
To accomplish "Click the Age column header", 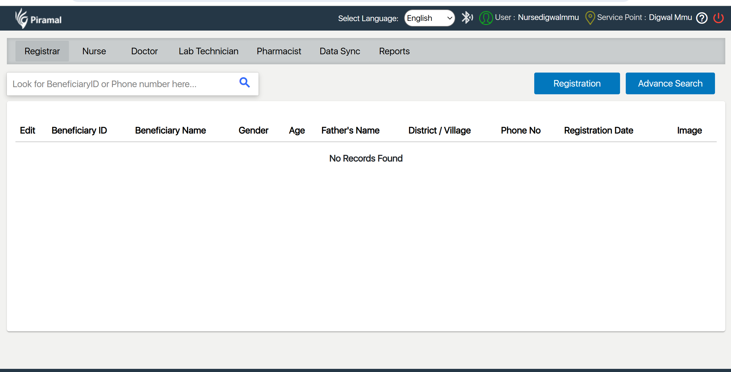I will 297,131.
